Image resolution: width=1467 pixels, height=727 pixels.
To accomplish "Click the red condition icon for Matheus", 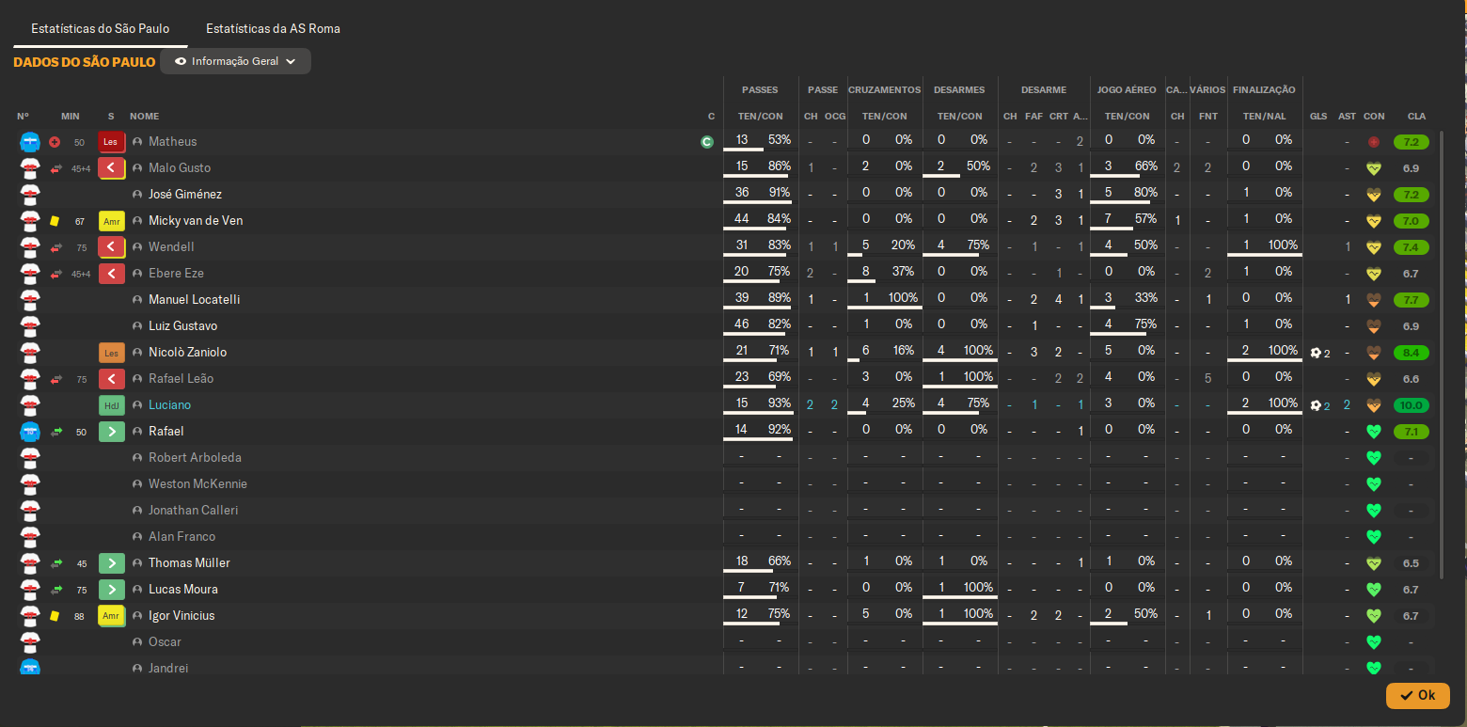I will [x=1374, y=142].
